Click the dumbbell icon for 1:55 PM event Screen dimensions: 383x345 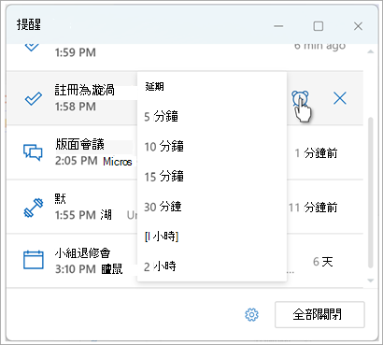[x=34, y=208]
